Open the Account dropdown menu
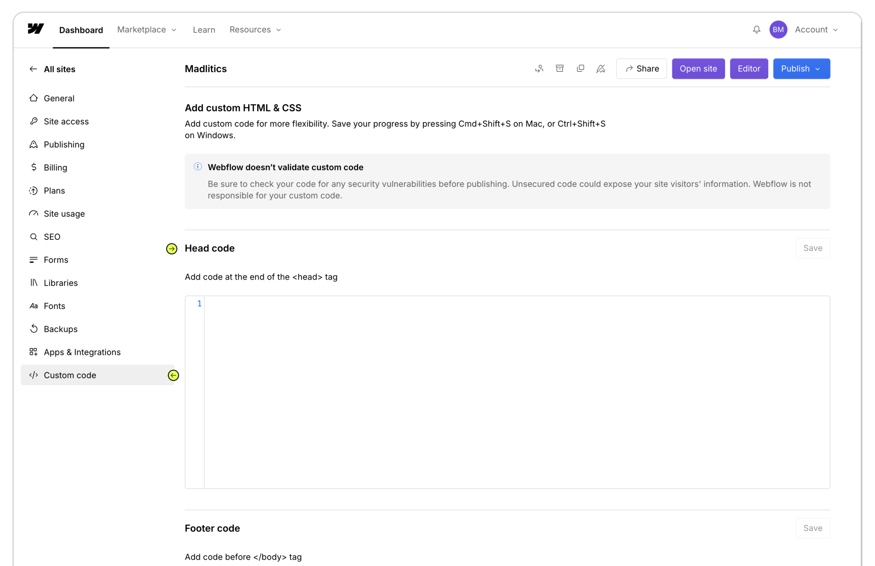875x566 pixels. (816, 29)
